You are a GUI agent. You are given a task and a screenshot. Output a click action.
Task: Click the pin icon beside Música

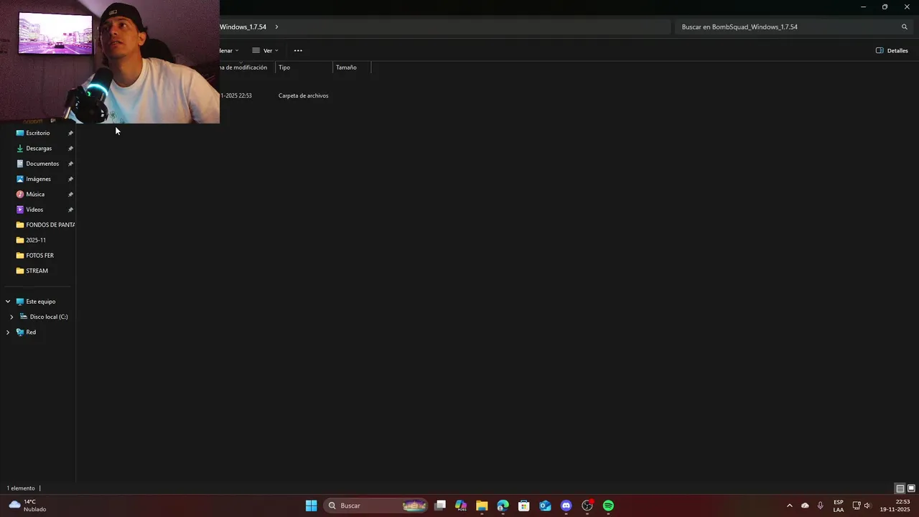tap(70, 194)
